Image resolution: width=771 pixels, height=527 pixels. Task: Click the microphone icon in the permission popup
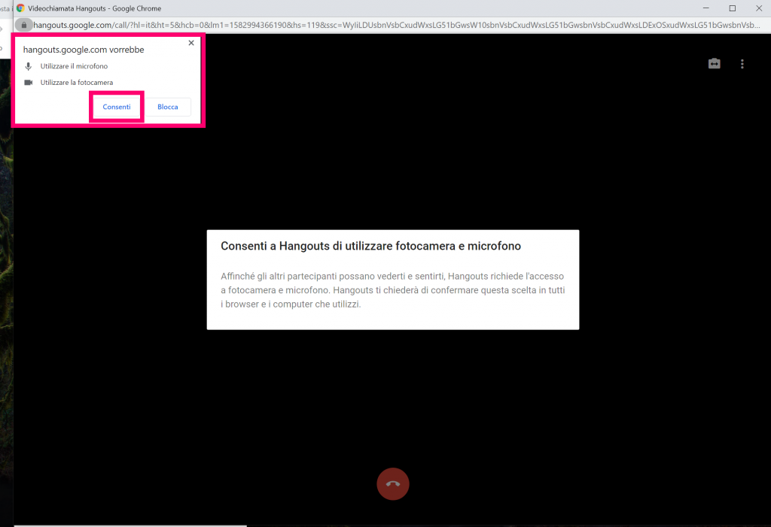29,66
